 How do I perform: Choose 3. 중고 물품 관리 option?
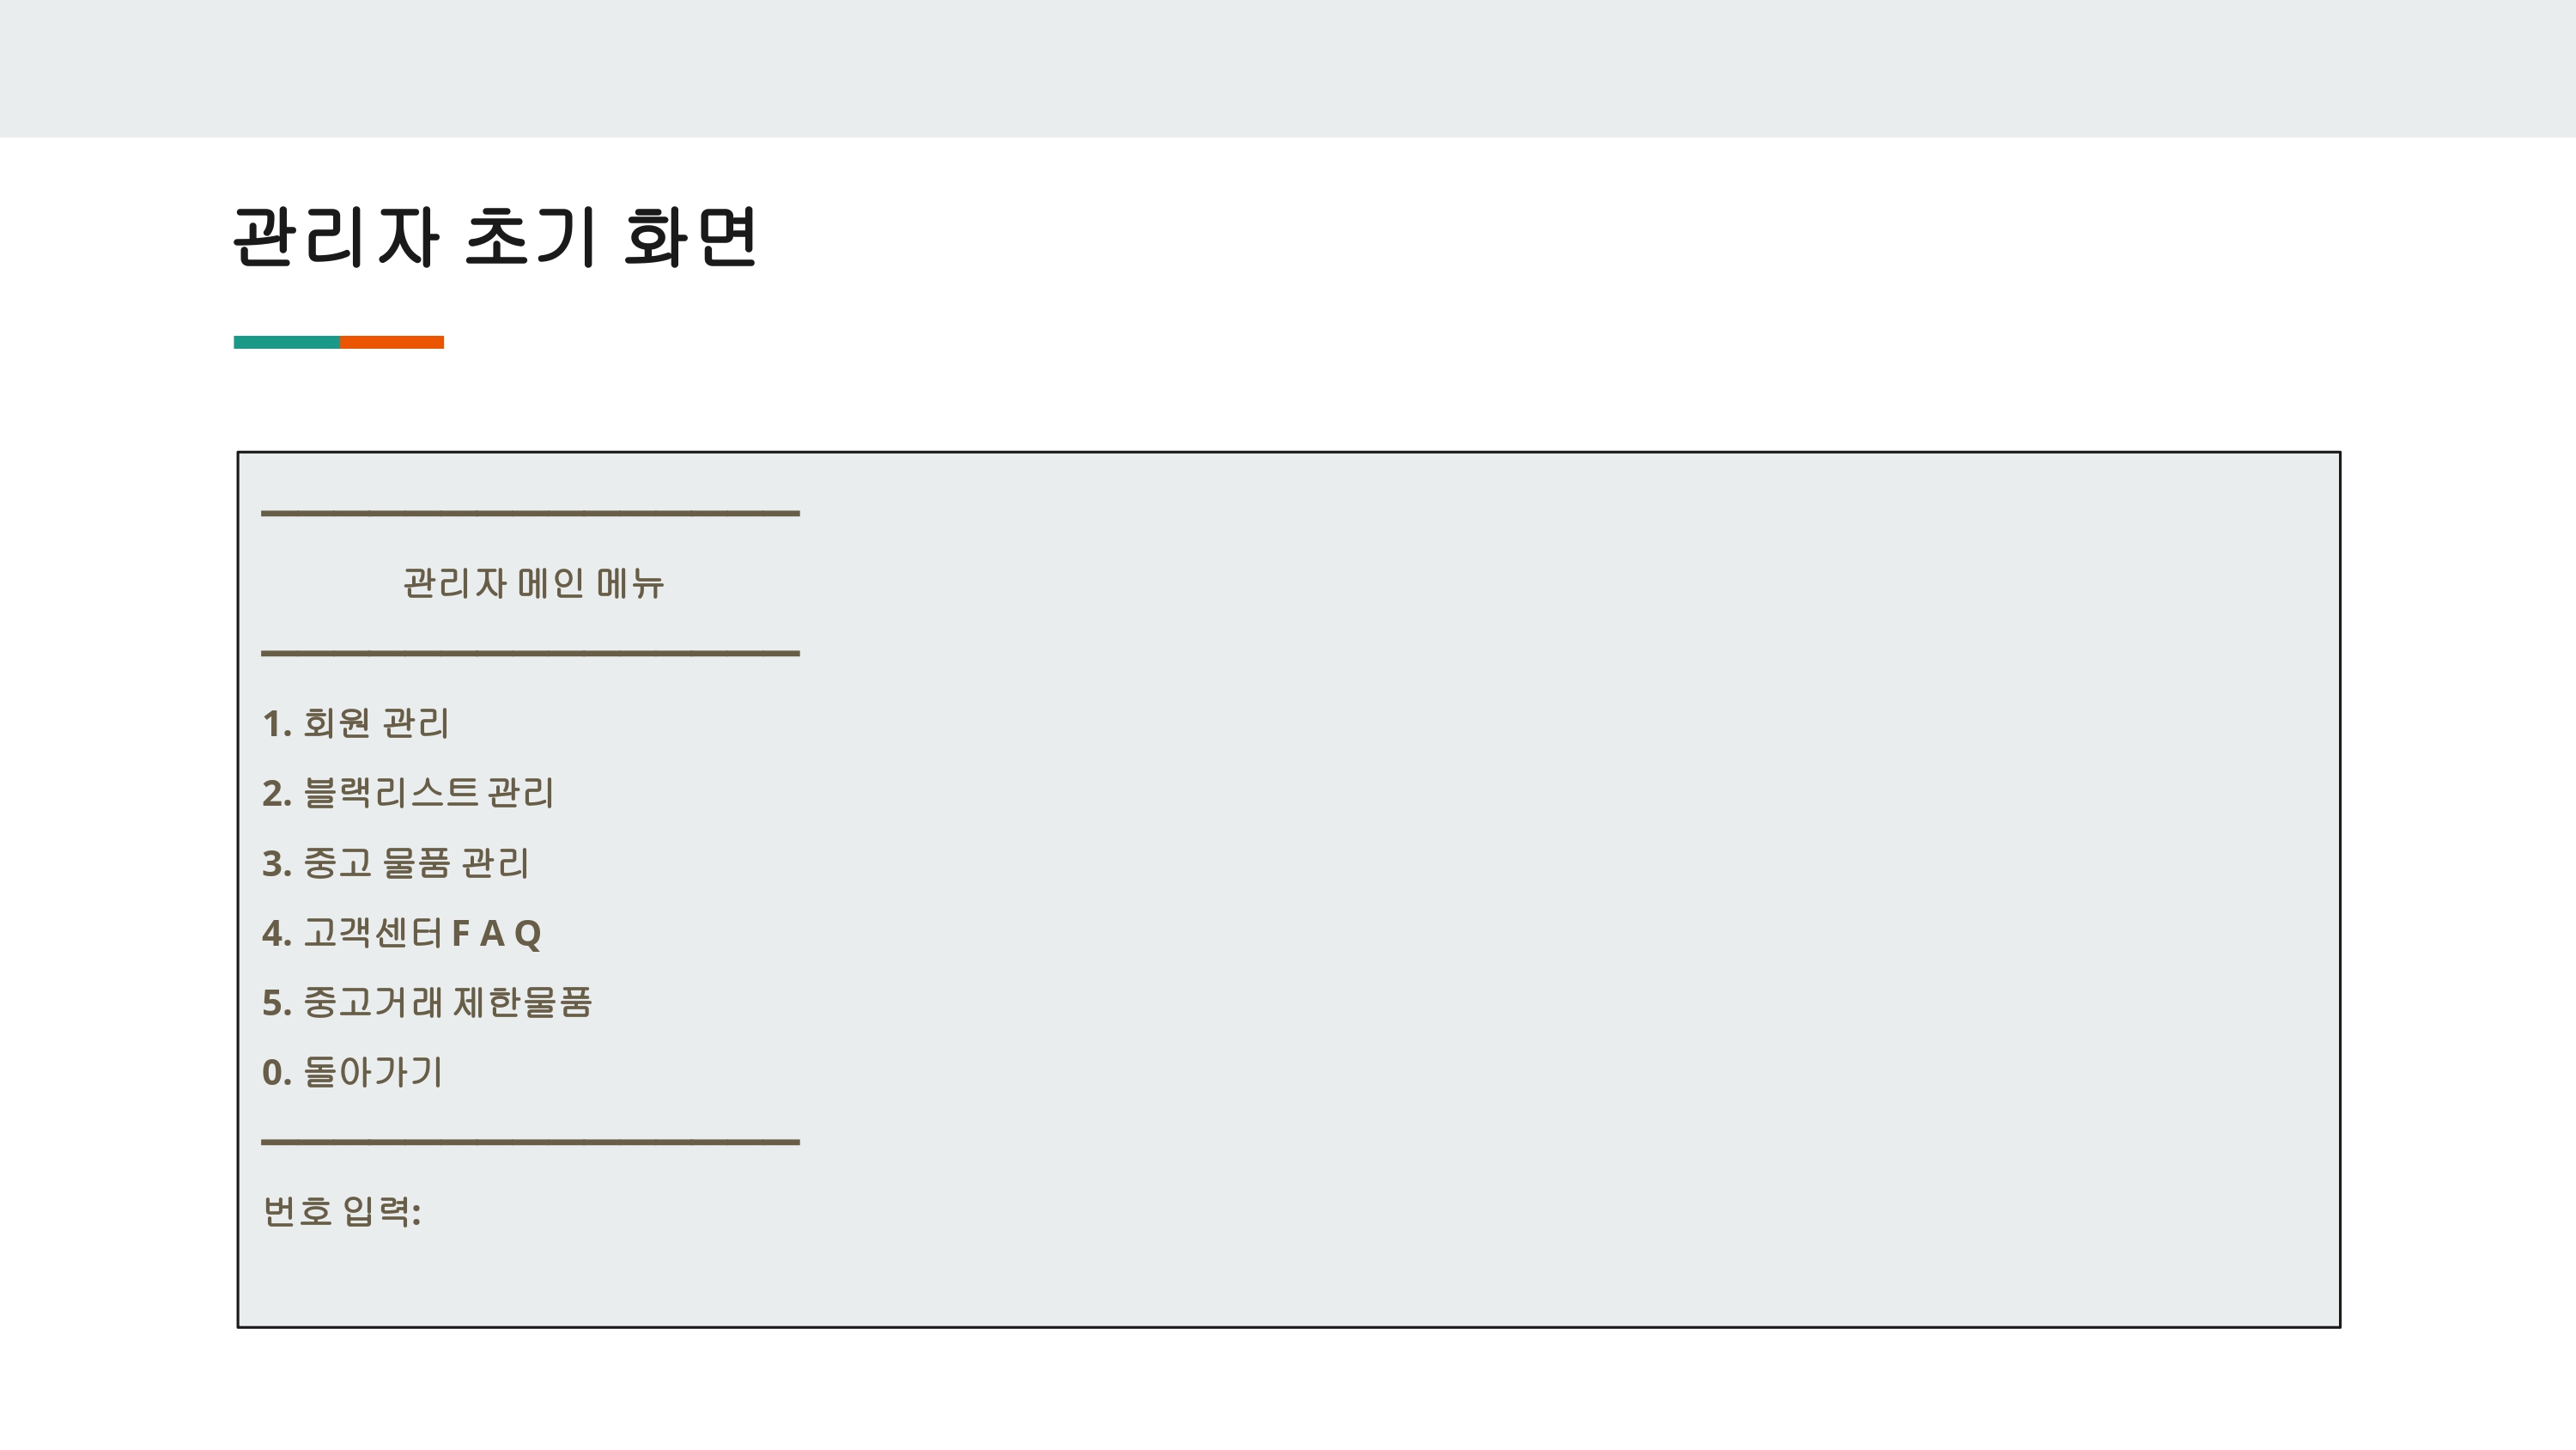[x=396, y=862]
